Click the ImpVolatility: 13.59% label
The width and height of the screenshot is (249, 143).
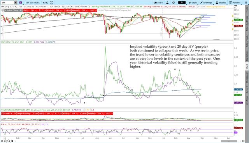point(28,114)
